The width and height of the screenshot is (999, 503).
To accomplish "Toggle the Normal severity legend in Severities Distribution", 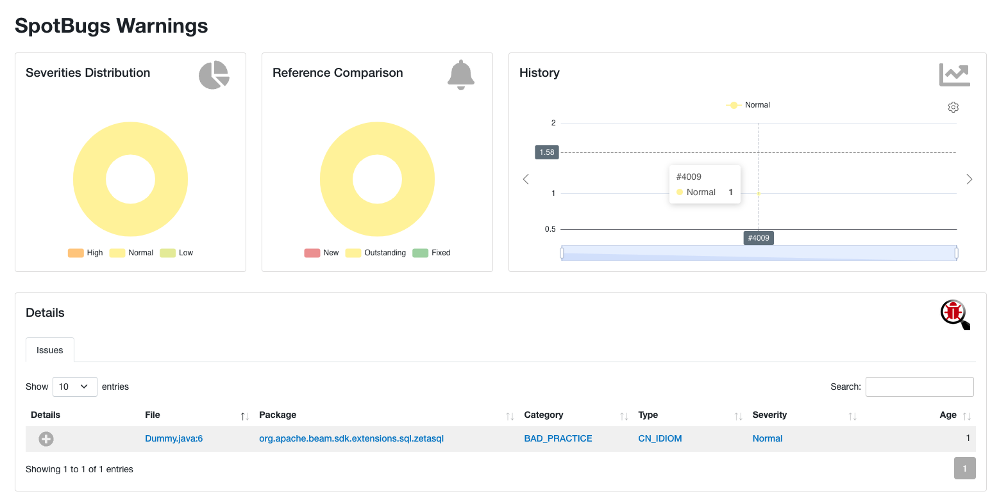I will coord(131,253).
